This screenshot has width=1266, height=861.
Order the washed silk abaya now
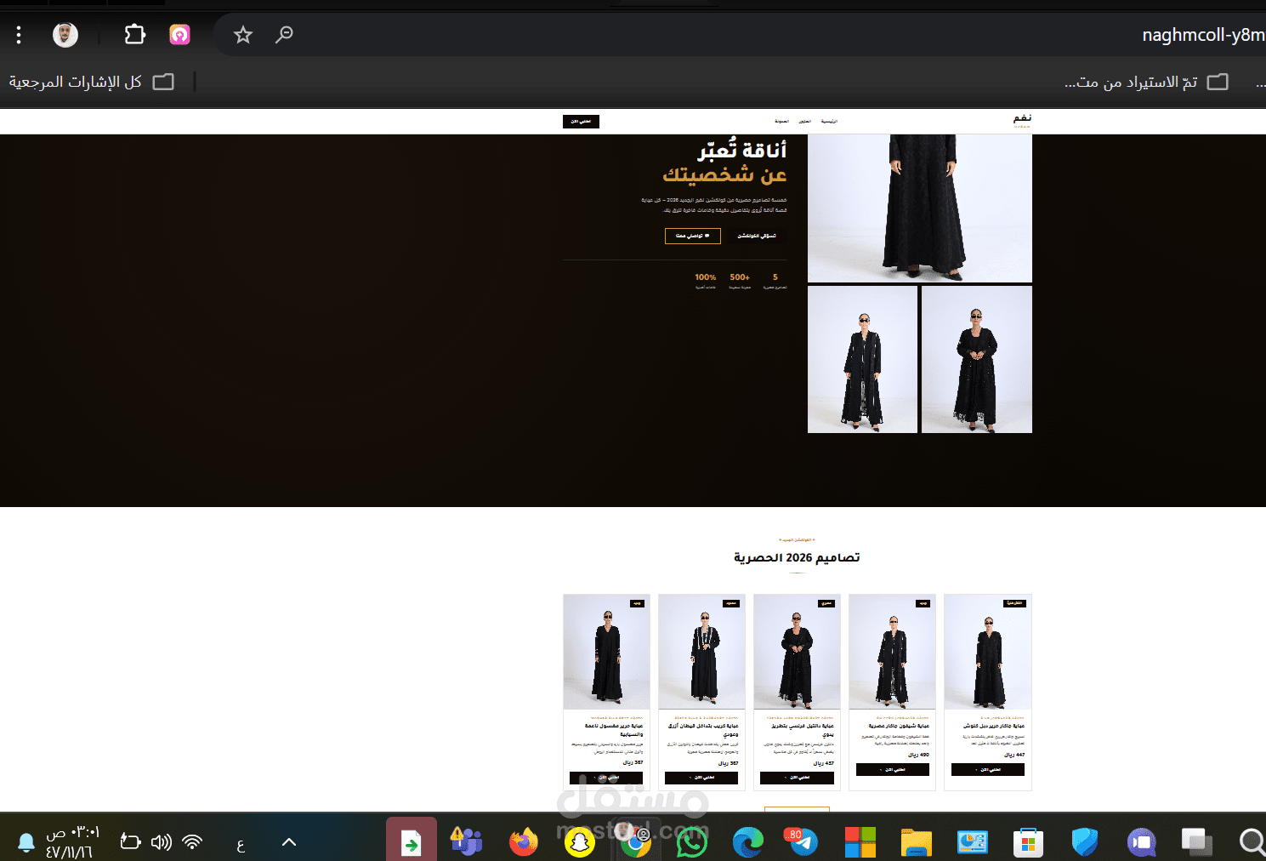pos(606,778)
